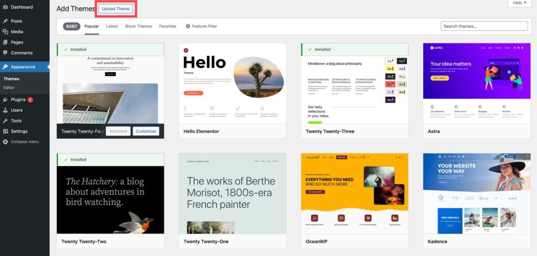Open Posts via its pushpin icon
The image size is (537, 256).
[5, 21]
